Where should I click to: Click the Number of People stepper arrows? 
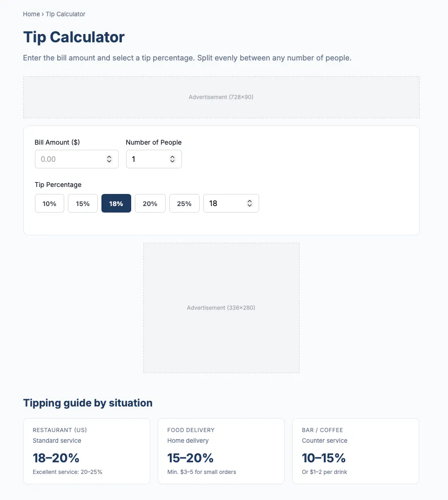click(x=173, y=159)
